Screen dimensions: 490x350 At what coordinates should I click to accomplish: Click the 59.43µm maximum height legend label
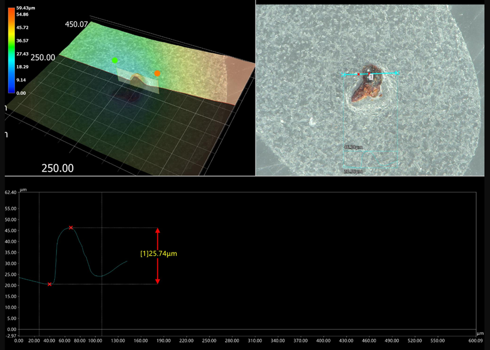(25, 8)
